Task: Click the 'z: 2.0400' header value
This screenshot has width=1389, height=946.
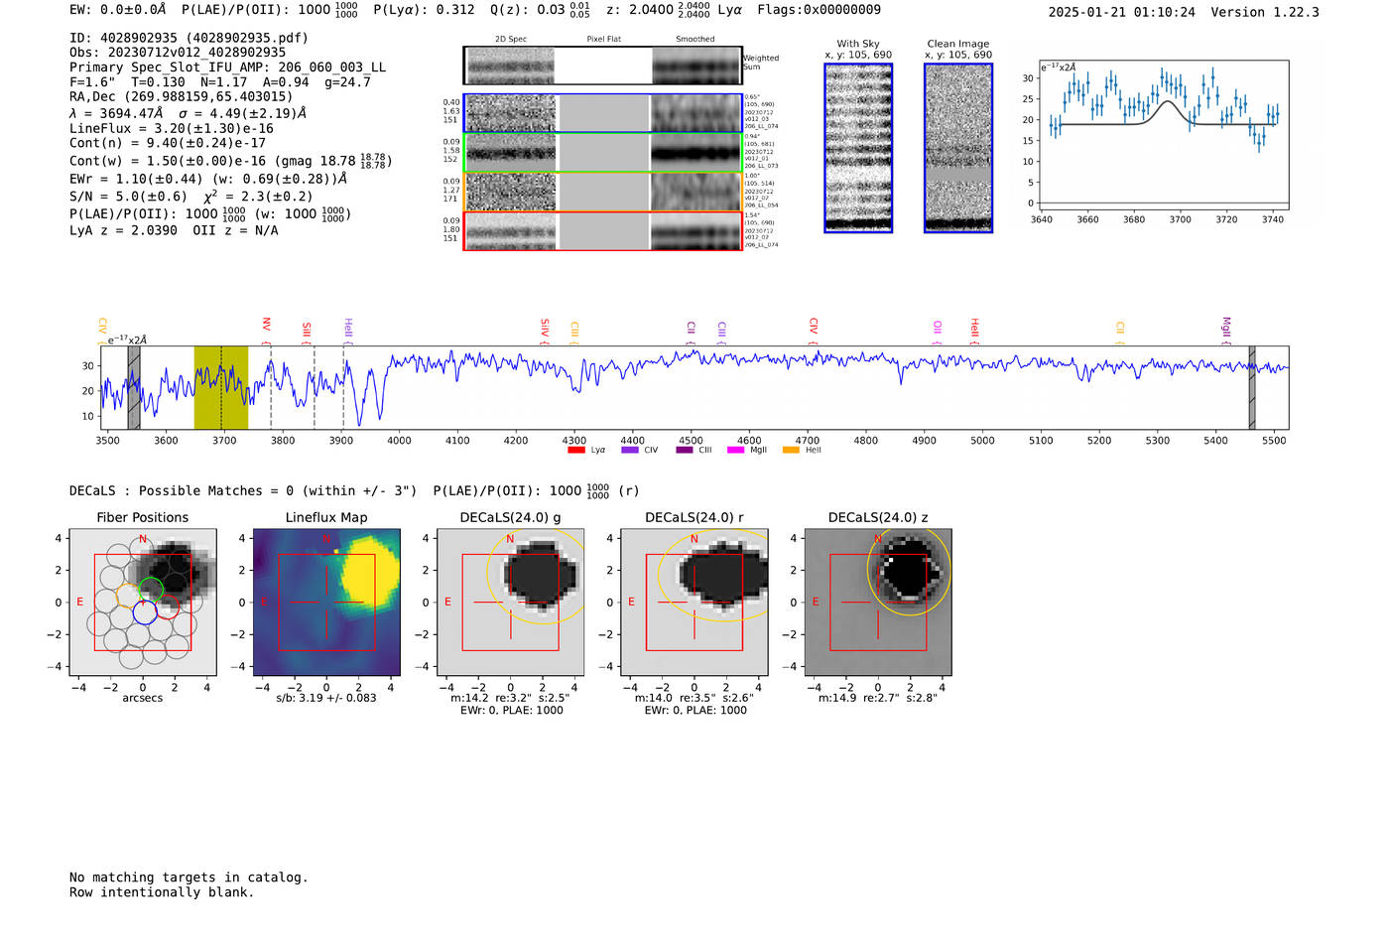Action: (642, 10)
